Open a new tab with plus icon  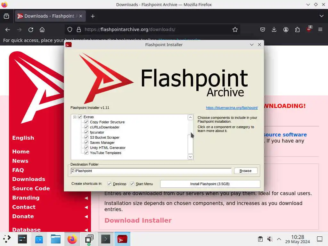tap(93, 16)
